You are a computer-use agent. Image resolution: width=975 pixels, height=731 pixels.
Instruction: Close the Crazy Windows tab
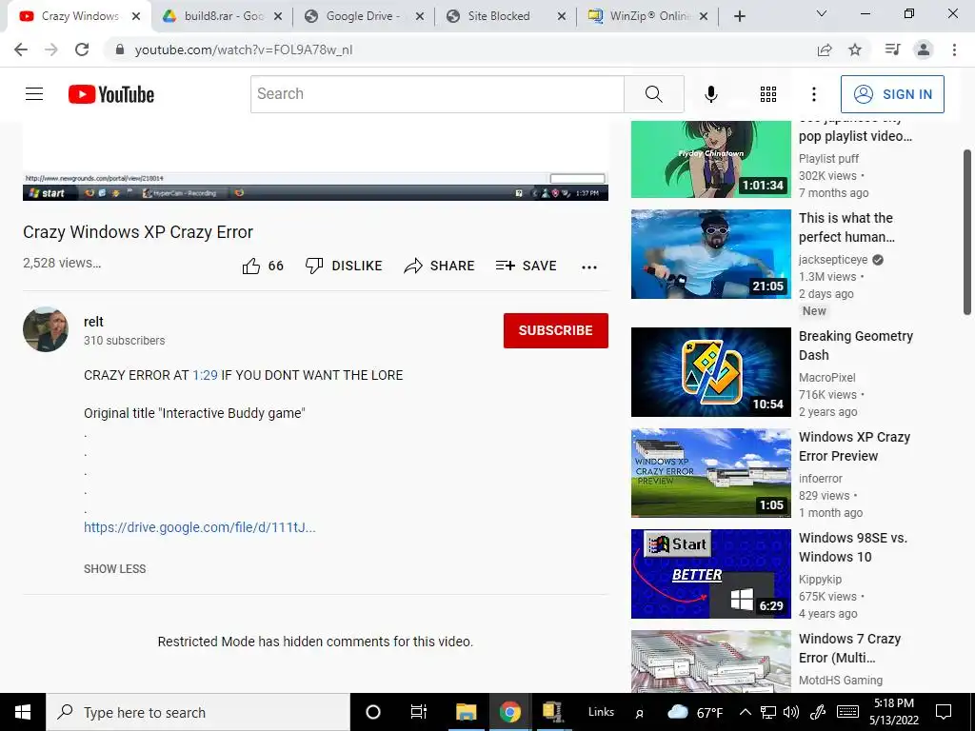pos(136,16)
